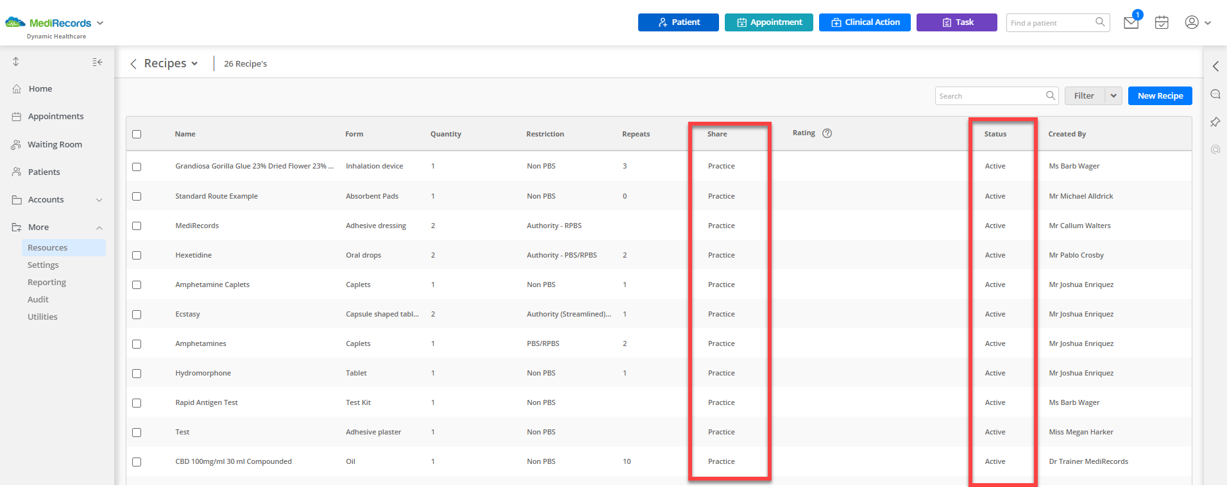Image resolution: width=1227 pixels, height=487 pixels.
Task: Open Waiting Room from sidebar
Action: tap(55, 145)
